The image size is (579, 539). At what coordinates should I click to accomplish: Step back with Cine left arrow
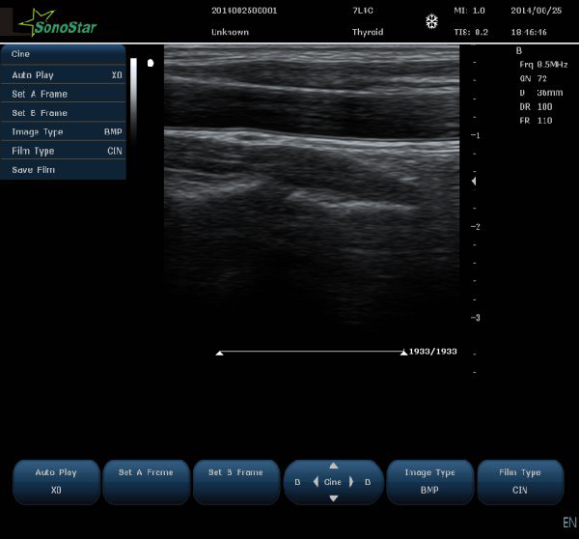click(317, 482)
